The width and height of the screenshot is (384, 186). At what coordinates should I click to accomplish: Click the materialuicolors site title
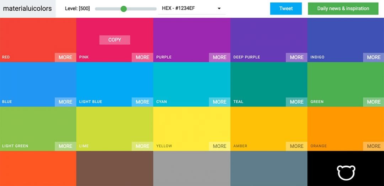coord(27,9)
